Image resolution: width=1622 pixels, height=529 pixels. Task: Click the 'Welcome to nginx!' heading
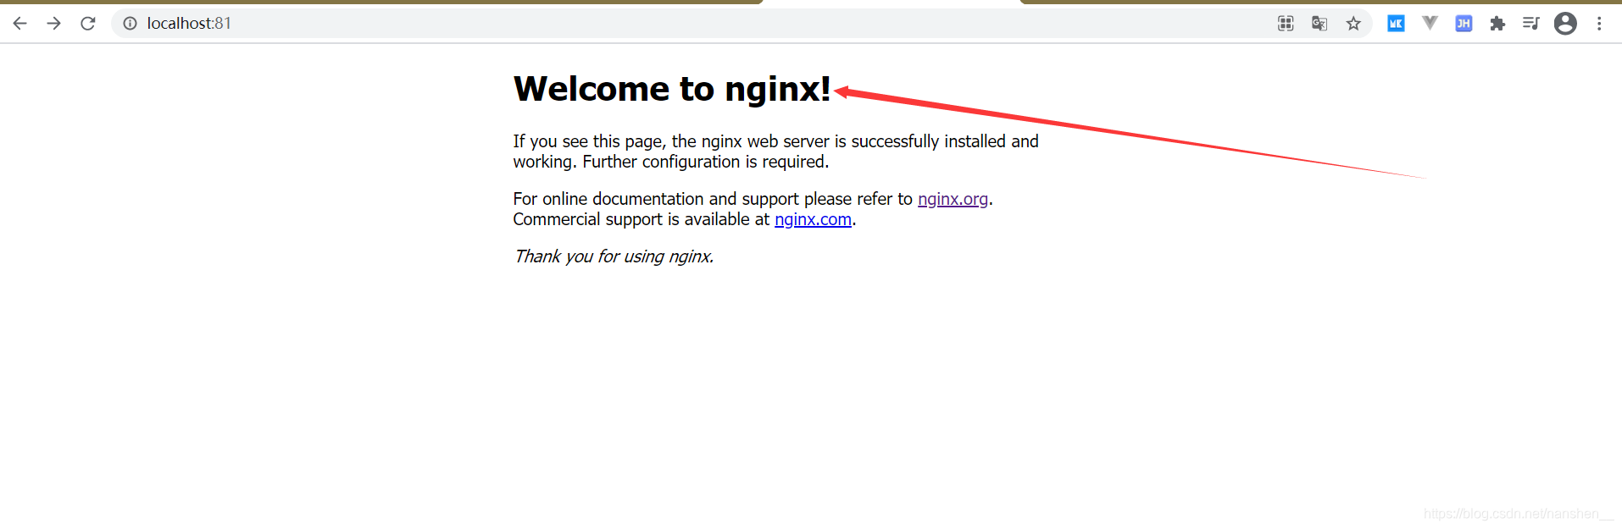tap(672, 89)
